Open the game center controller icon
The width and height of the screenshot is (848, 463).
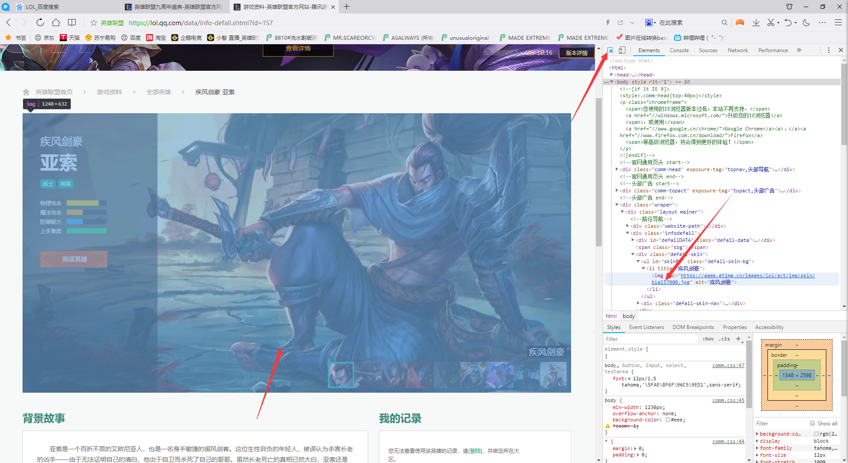pyautogui.click(x=740, y=23)
